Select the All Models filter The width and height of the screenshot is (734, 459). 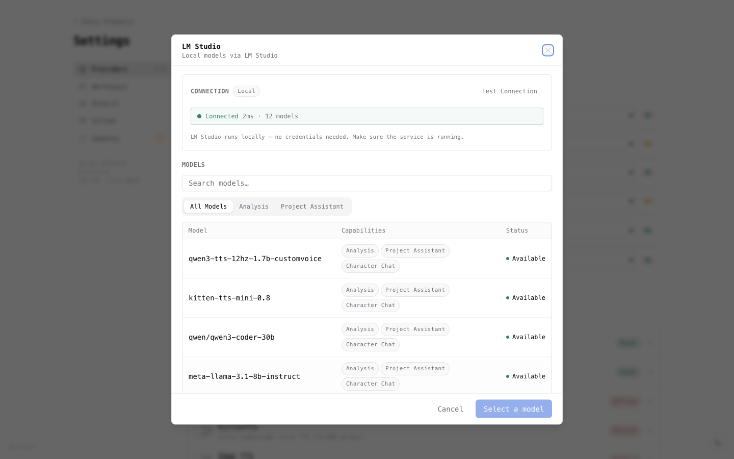[x=208, y=207]
